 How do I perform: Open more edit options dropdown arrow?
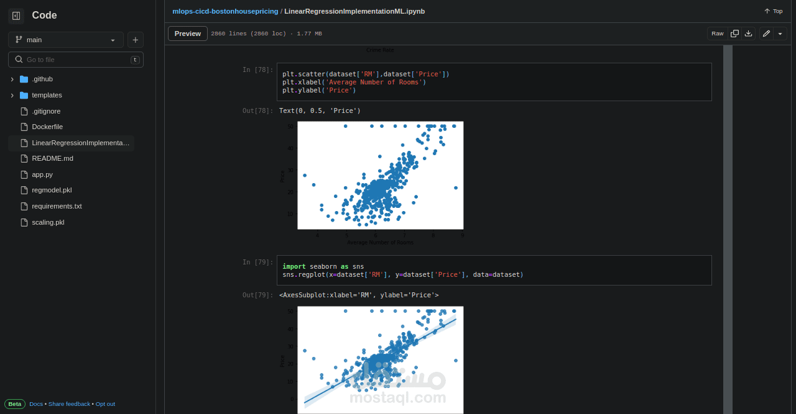(x=780, y=34)
